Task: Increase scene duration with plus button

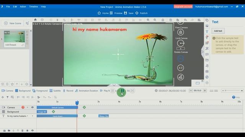Action: [205, 91]
